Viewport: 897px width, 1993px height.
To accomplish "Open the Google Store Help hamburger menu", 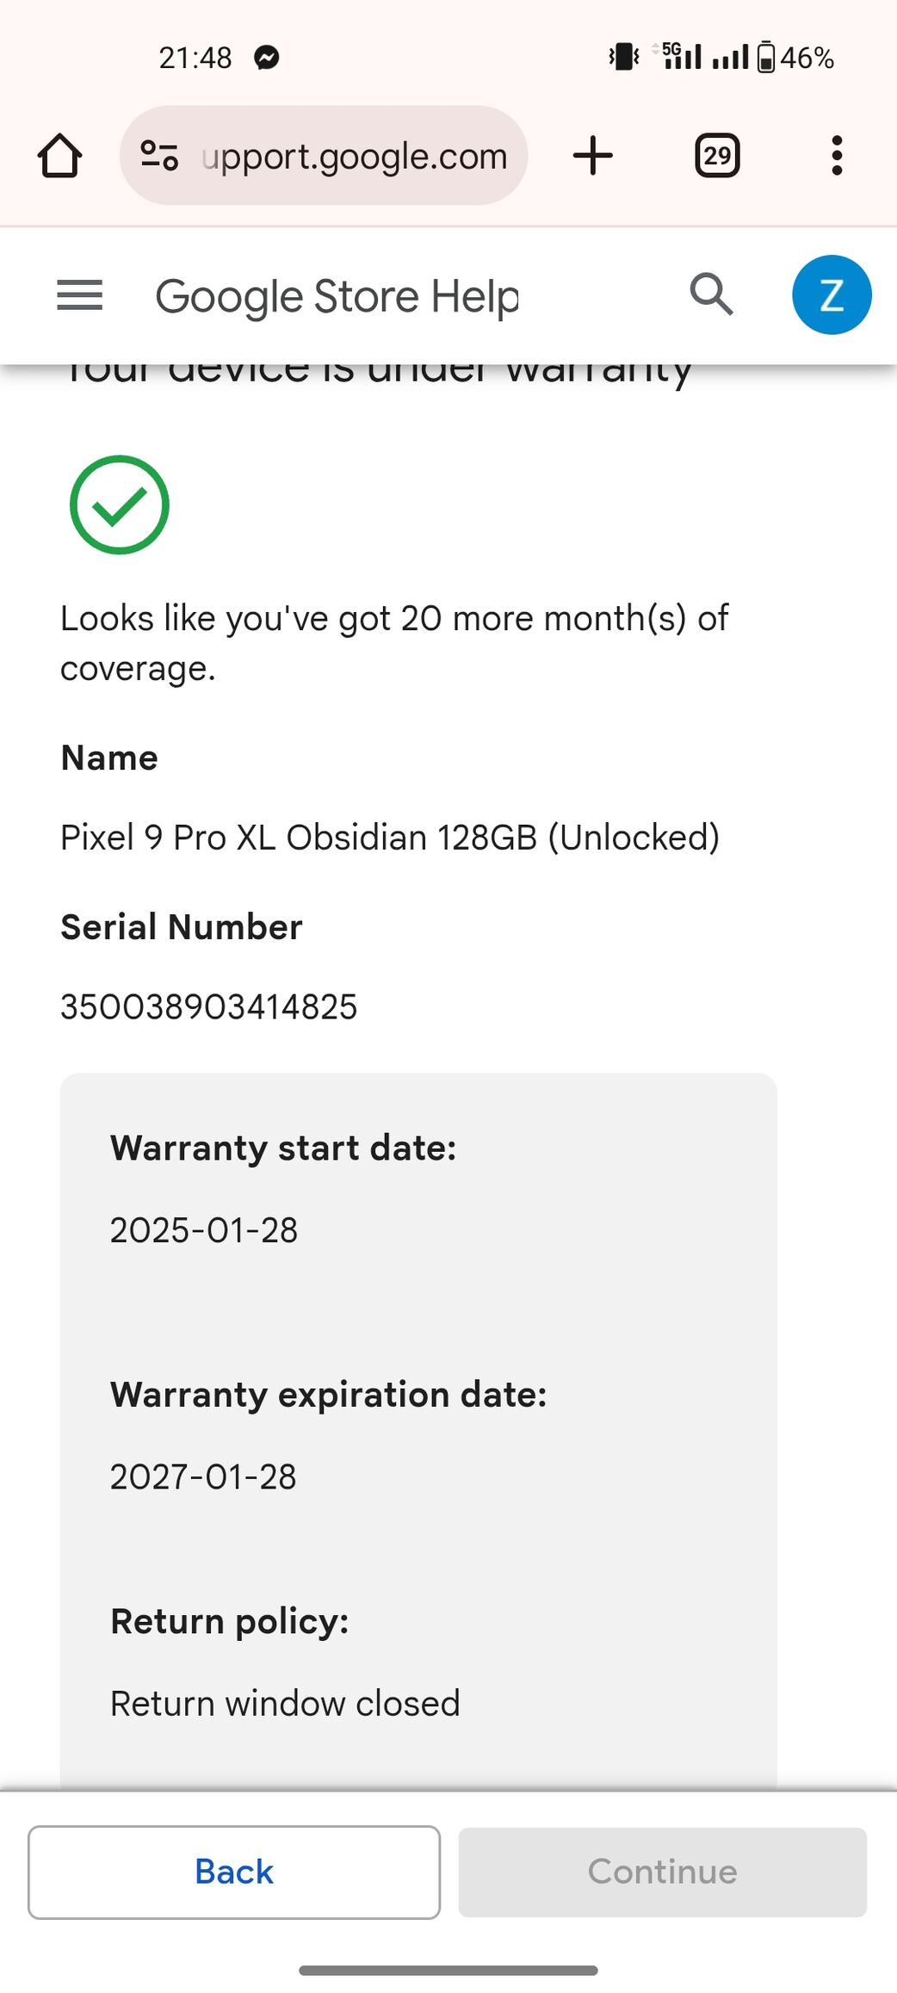I will pyautogui.click(x=79, y=295).
